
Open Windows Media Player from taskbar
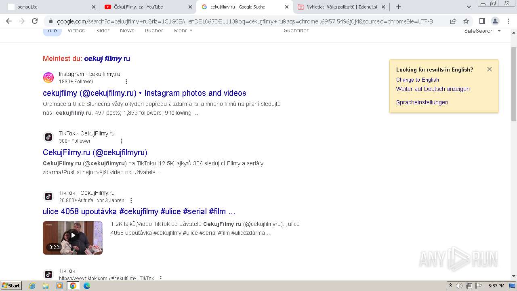pyautogui.click(x=59, y=286)
